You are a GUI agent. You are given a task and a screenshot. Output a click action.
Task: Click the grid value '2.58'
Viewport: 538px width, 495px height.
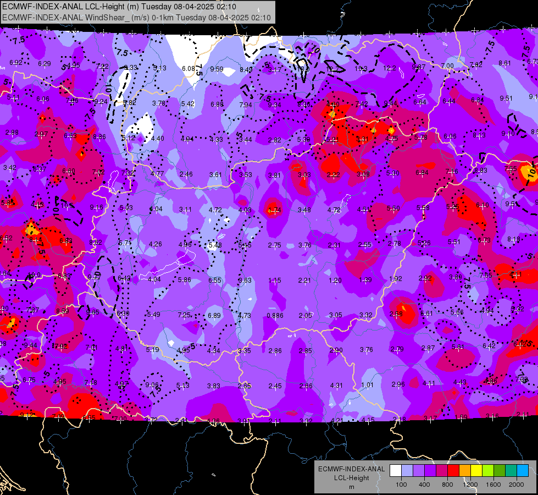(x=396, y=313)
